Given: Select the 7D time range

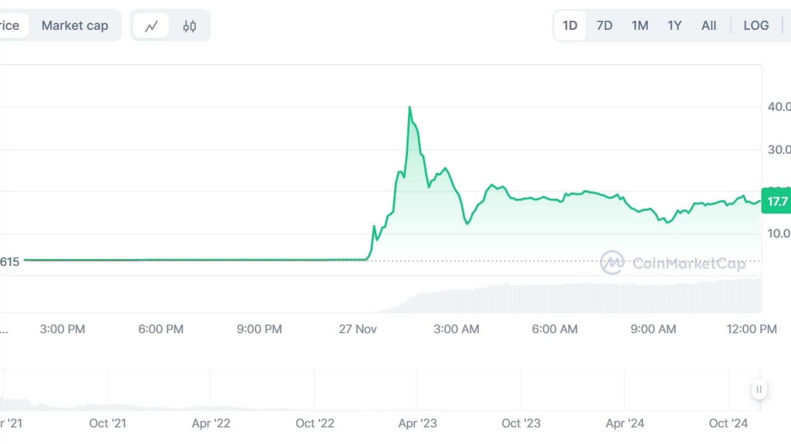Looking at the screenshot, I should tap(604, 25).
